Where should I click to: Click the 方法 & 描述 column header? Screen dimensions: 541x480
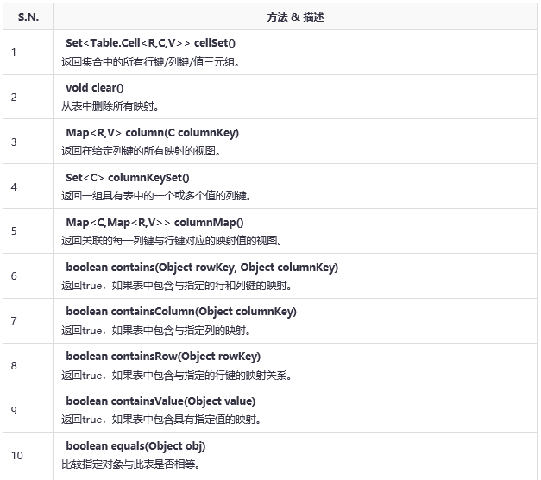pos(295,17)
